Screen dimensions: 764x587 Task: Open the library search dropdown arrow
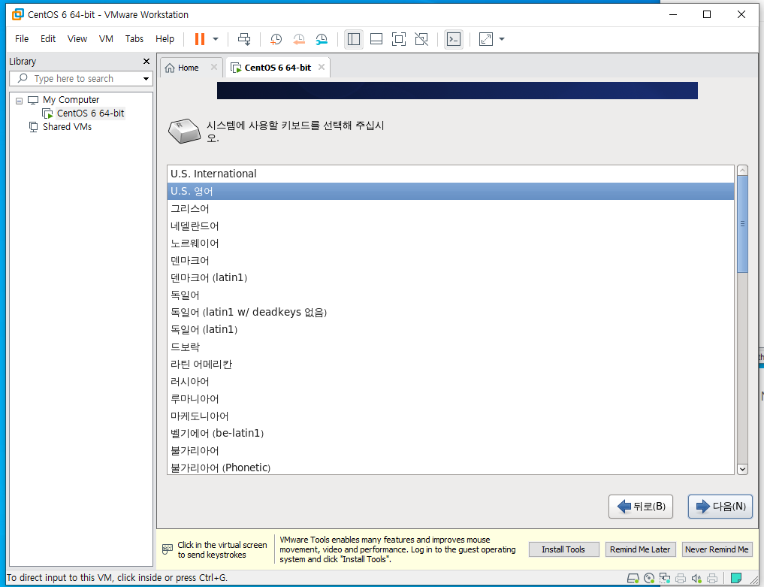pos(146,78)
